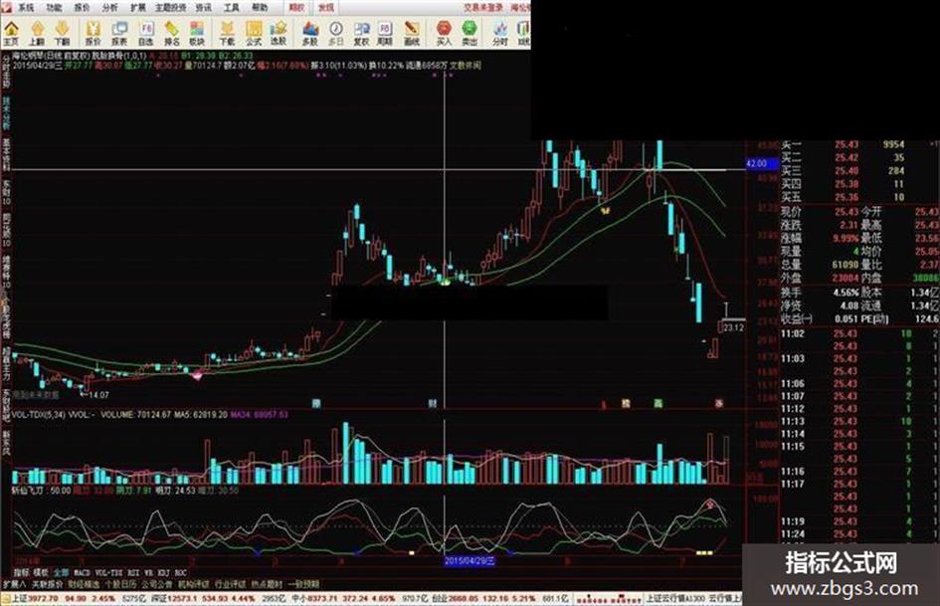This screenshot has height=606, width=940.
Task: Open the 主题投资 menu
Action: (171, 8)
